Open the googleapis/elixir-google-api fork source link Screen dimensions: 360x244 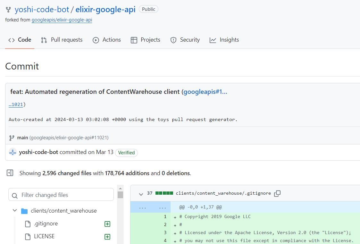62,20
